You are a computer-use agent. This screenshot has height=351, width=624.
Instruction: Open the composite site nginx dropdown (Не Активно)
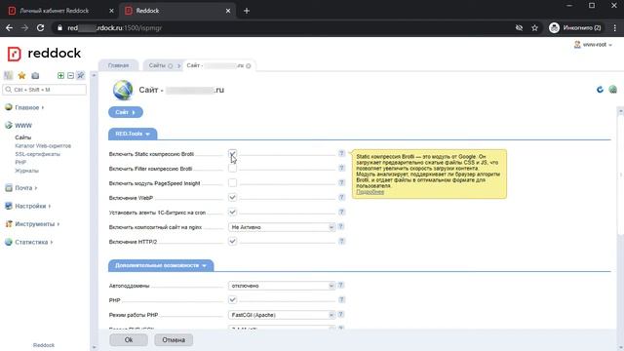point(282,227)
